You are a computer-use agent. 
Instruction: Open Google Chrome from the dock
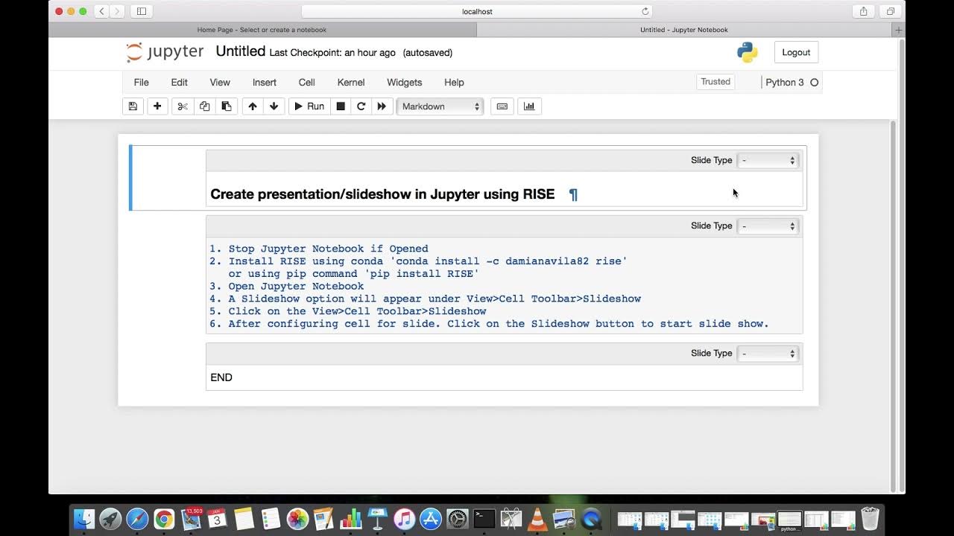point(164,519)
